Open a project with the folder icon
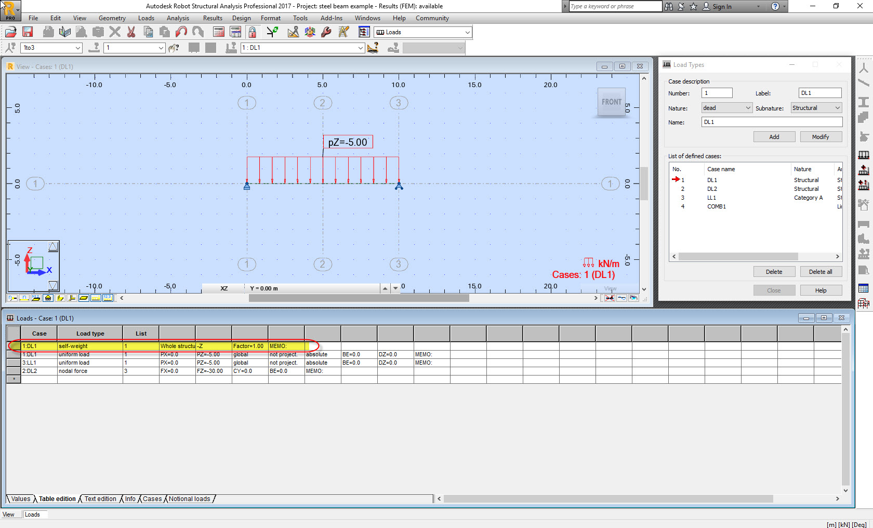 click(x=11, y=32)
